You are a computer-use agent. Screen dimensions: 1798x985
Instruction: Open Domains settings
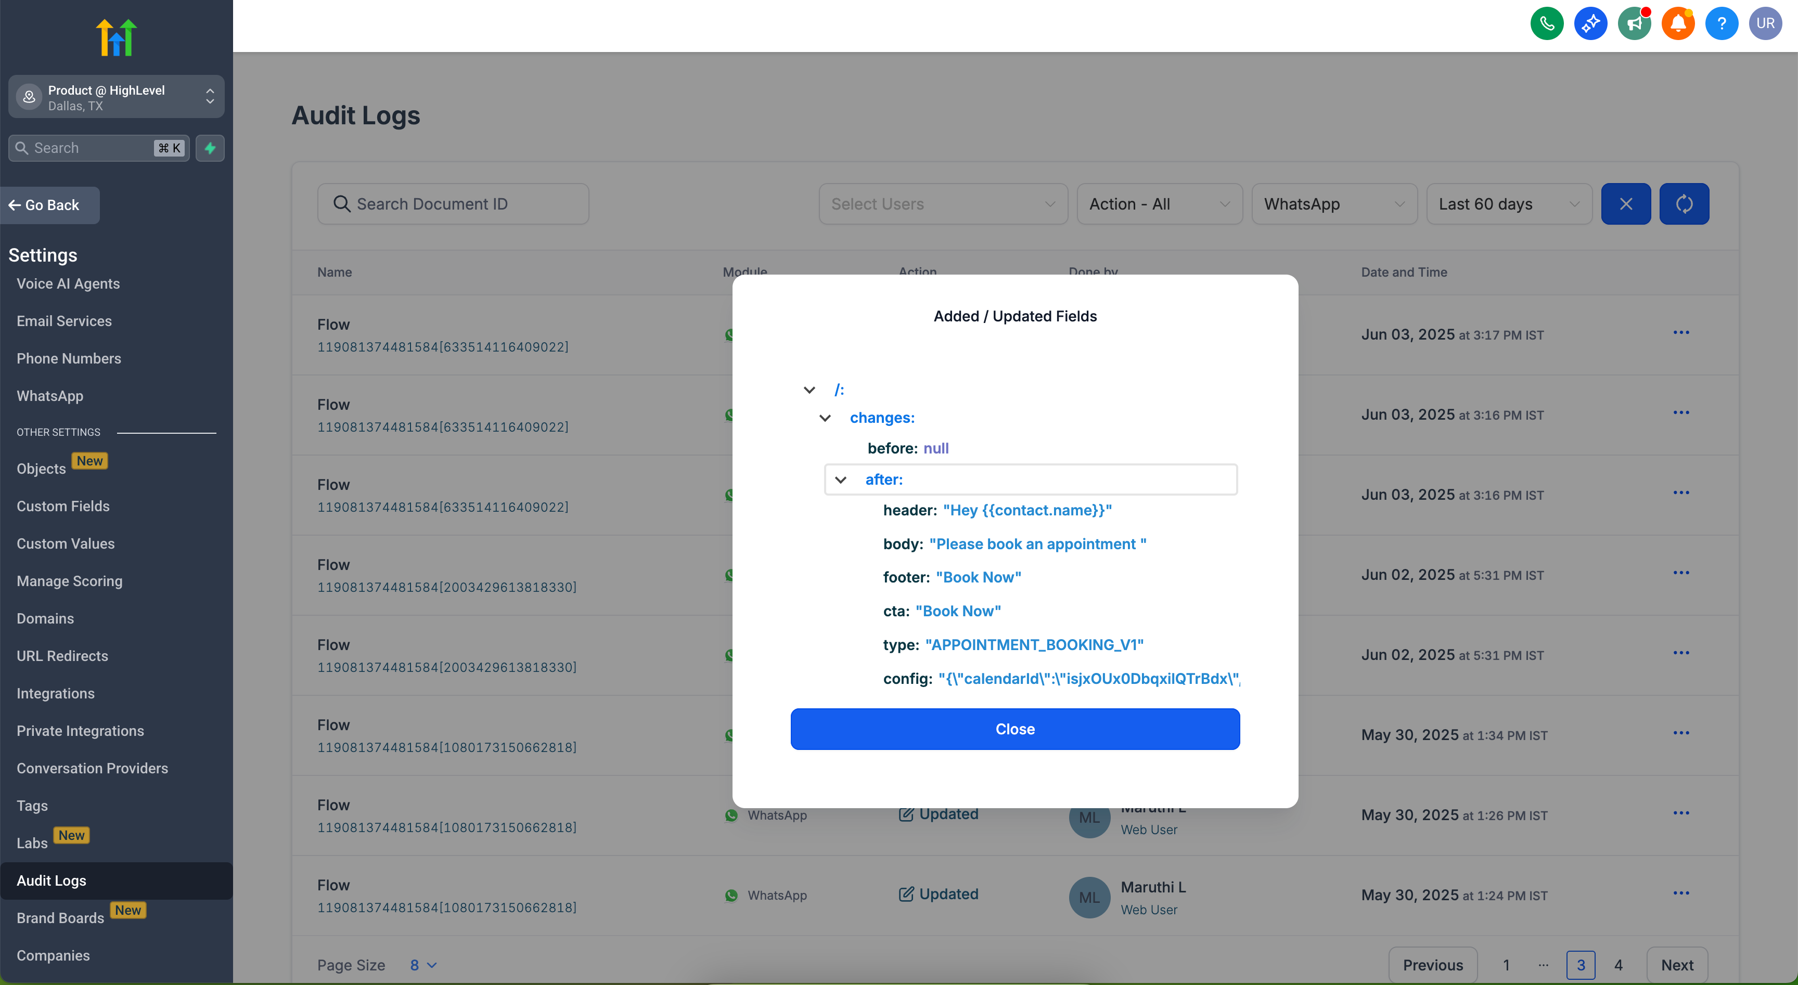(45, 619)
